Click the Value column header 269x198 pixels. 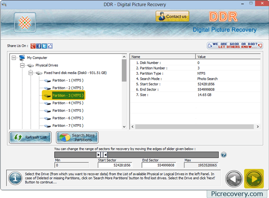(x=228, y=57)
